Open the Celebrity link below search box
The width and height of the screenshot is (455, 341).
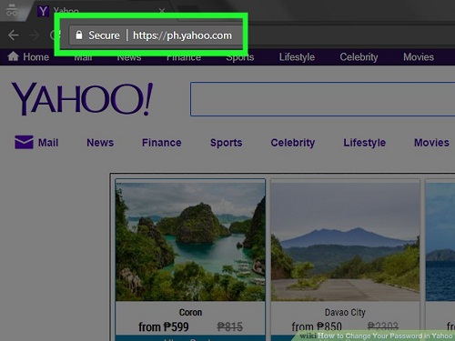coord(293,143)
